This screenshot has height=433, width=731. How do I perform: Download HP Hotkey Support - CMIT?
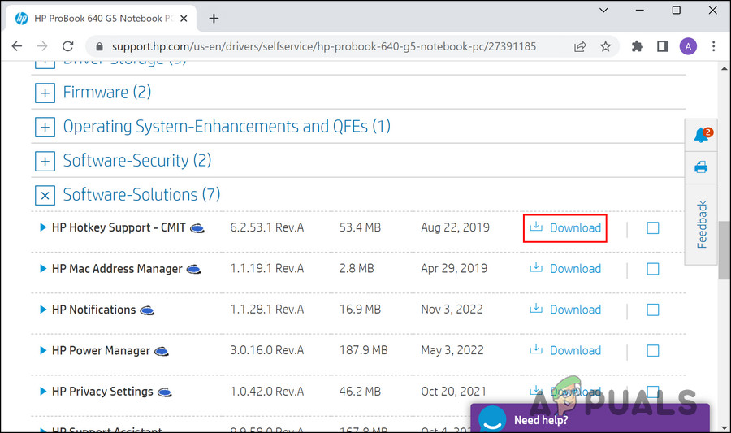coord(565,228)
